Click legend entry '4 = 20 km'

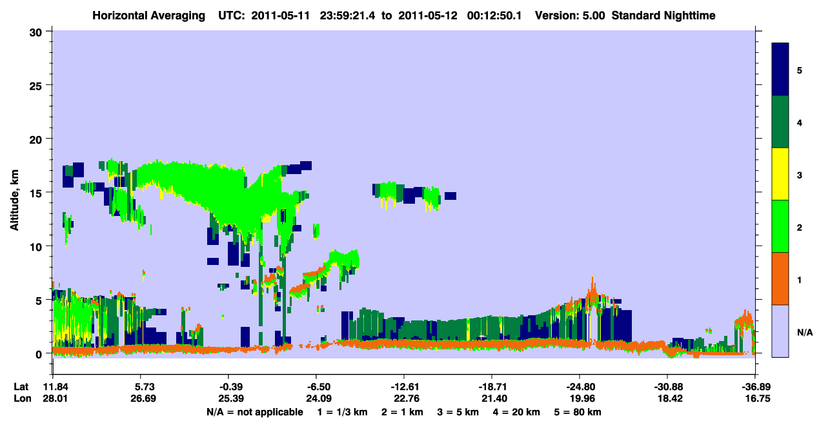tap(517, 412)
